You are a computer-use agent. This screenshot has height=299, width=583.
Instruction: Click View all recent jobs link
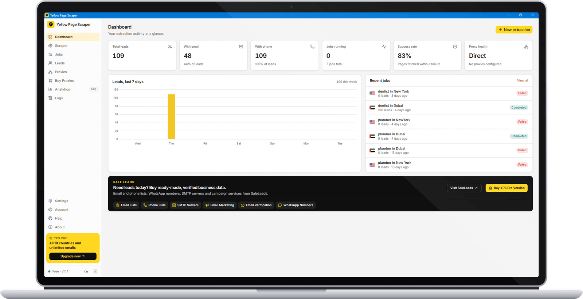(x=523, y=81)
